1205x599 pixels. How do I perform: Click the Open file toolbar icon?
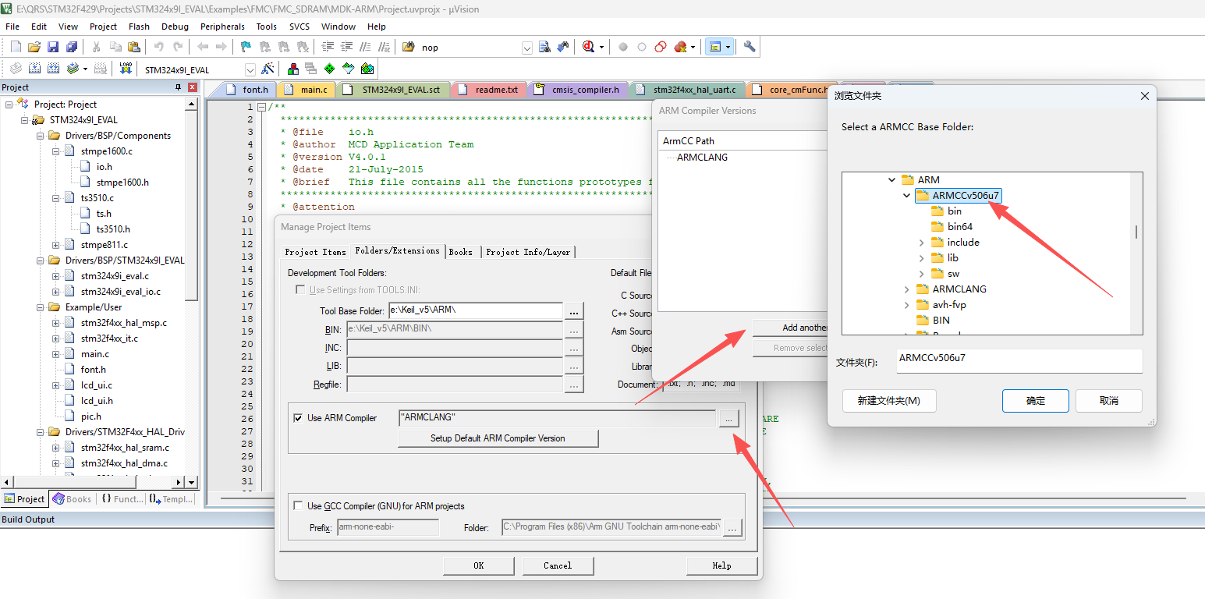34,47
